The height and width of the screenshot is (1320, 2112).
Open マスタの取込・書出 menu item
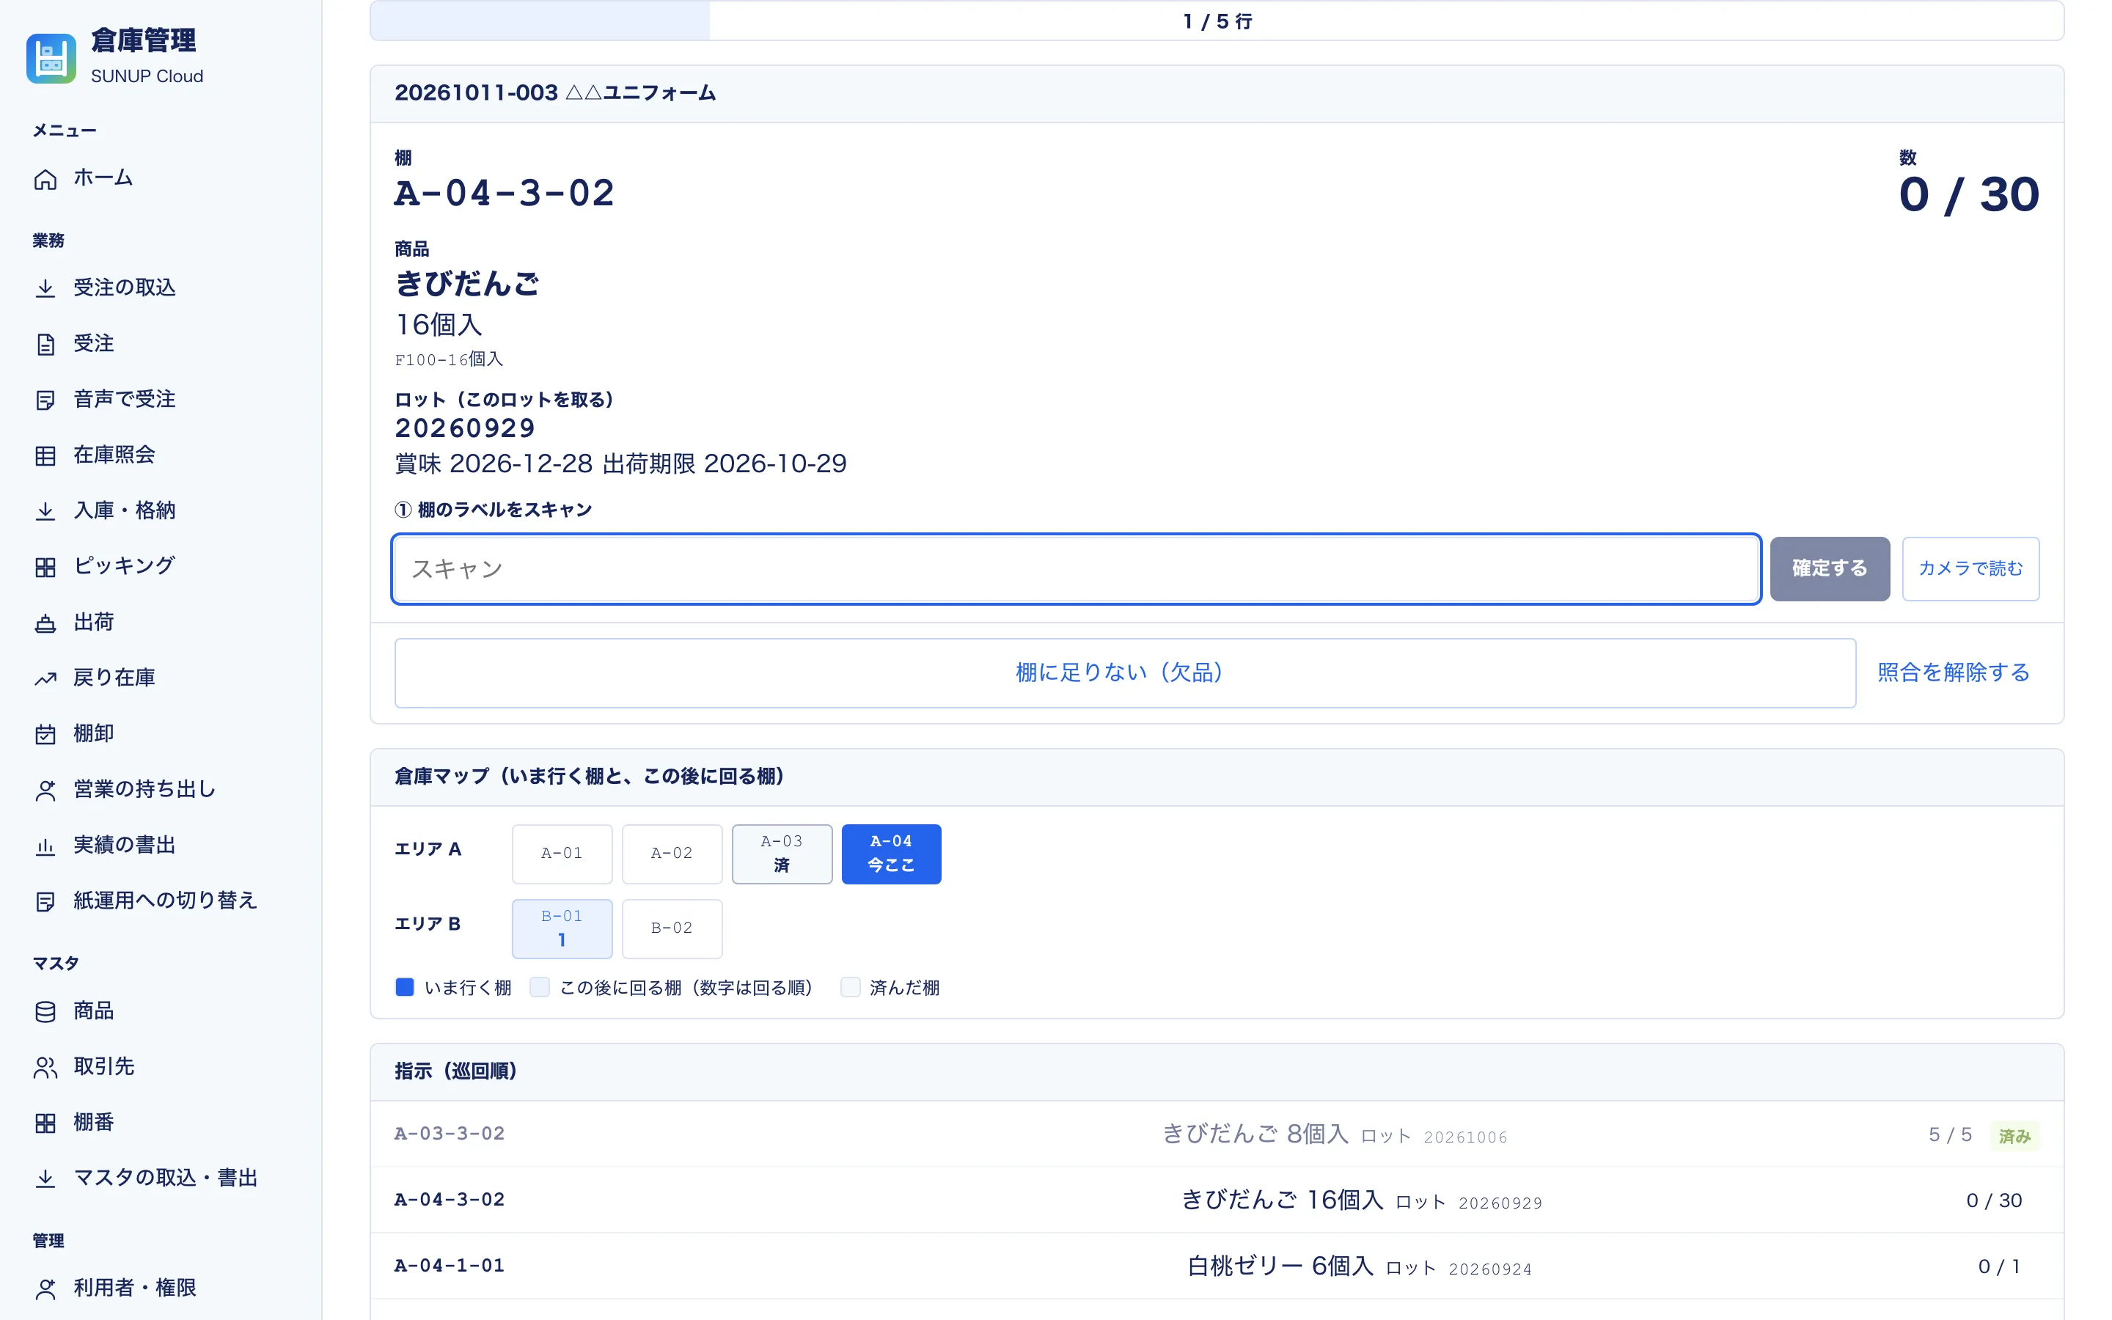161,1178
